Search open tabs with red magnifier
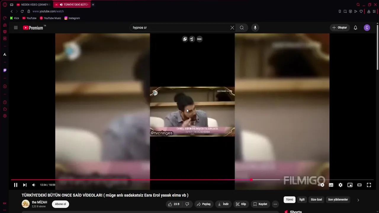The height and width of the screenshot is (213, 379). point(358,5)
